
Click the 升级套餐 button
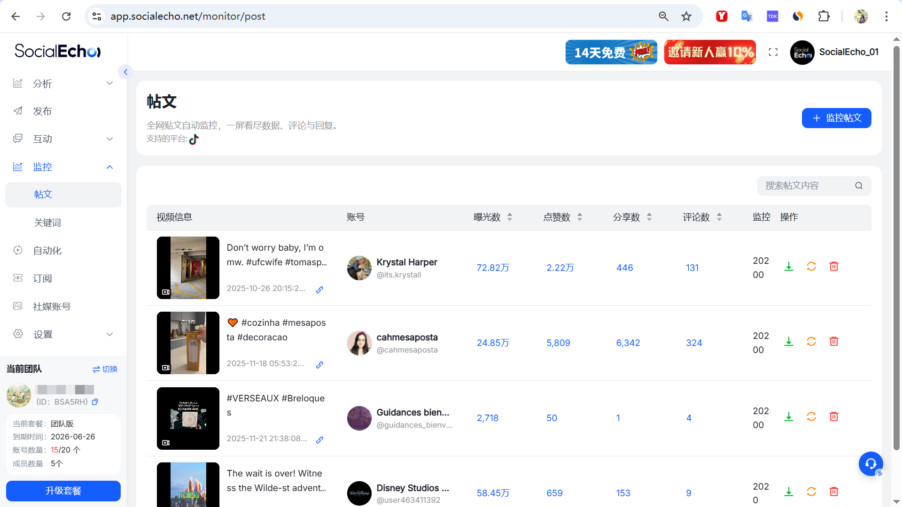(63, 491)
